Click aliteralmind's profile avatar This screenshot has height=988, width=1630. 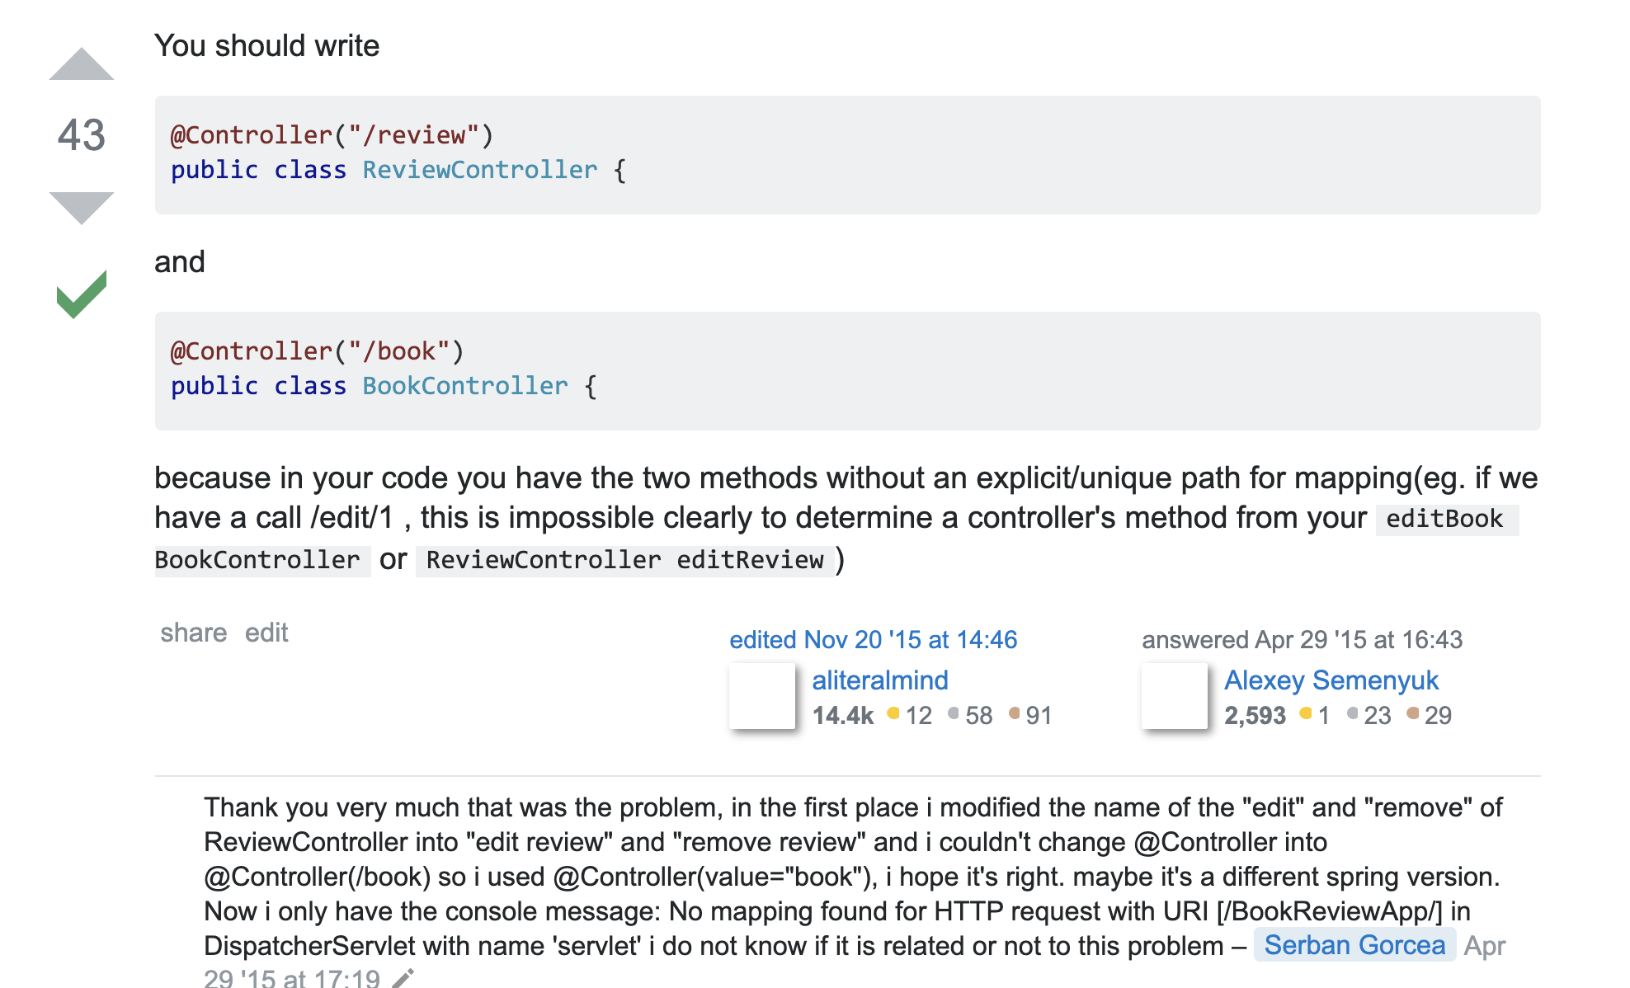(x=761, y=697)
